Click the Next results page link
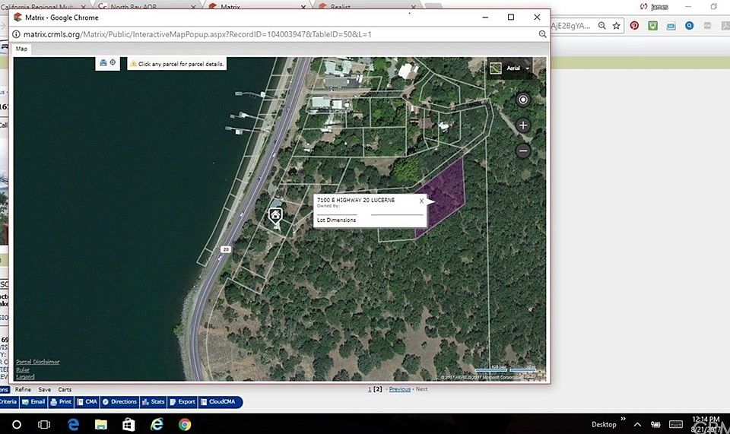730x434 pixels. coord(421,389)
